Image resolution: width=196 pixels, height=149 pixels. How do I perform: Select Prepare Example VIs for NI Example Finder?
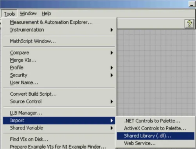pyautogui.click(x=59, y=146)
